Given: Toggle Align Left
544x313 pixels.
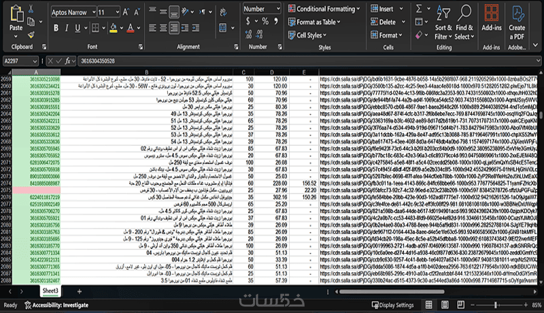Looking at the screenshot, I should pyautogui.click(x=152, y=28).
